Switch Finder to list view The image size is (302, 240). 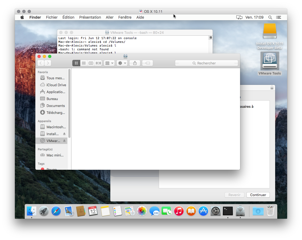[83, 63]
